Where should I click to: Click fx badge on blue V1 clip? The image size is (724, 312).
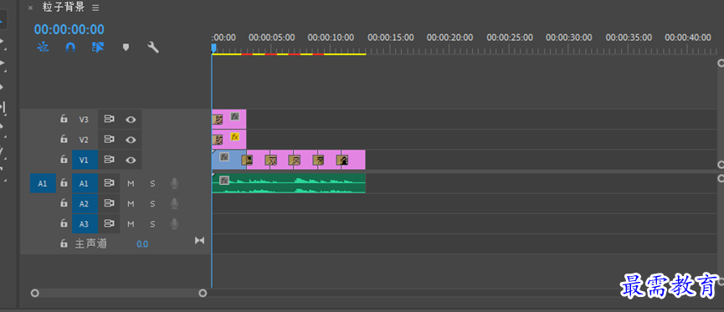coord(224,157)
